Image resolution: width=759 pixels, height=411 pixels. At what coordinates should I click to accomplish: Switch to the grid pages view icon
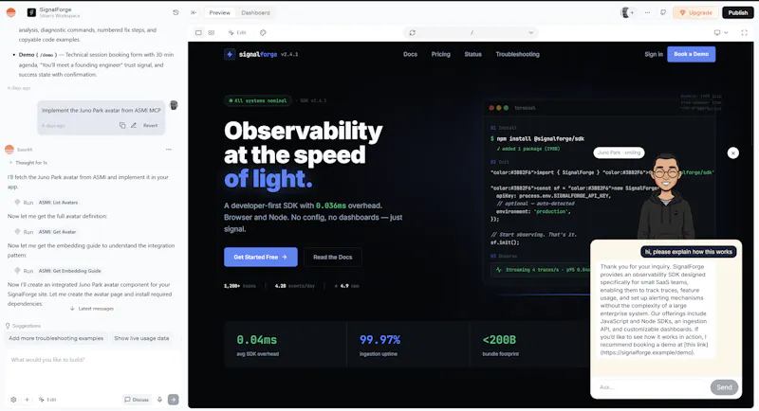[212, 33]
